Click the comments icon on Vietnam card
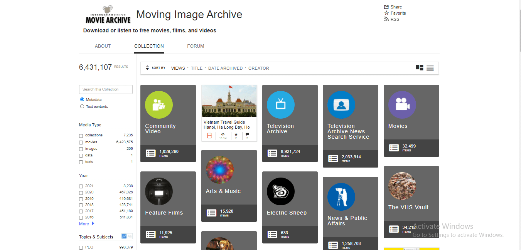Image resolution: width=521 pixels, height=250 pixels. tap(247, 134)
